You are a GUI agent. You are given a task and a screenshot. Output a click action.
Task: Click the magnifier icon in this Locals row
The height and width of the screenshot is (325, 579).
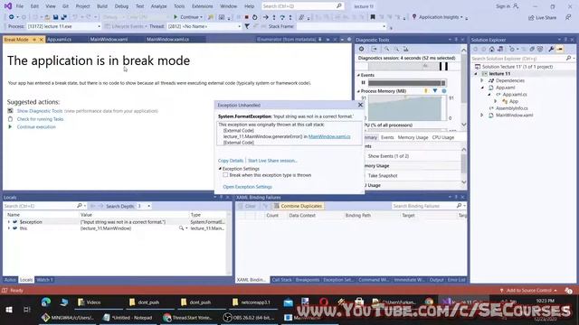pos(181,228)
